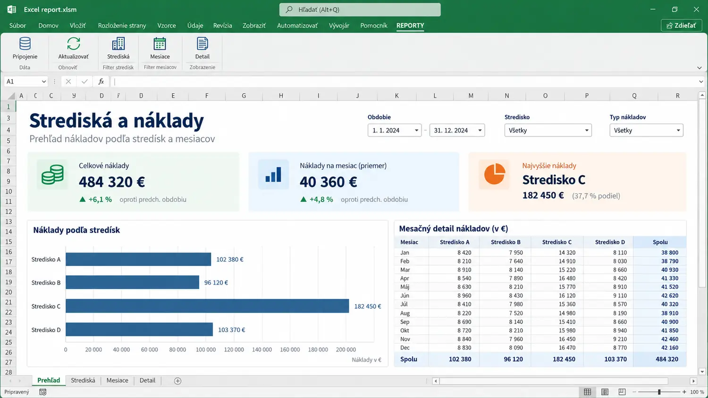Click in the Hľadať search box
This screenshot has width=708, height=398.
coord(360,9)
